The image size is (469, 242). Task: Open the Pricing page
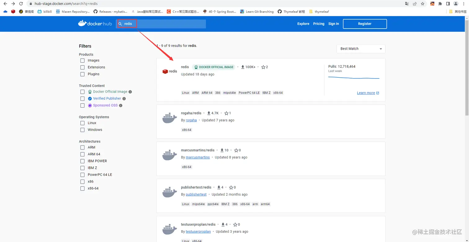click(x=319, y=24)
